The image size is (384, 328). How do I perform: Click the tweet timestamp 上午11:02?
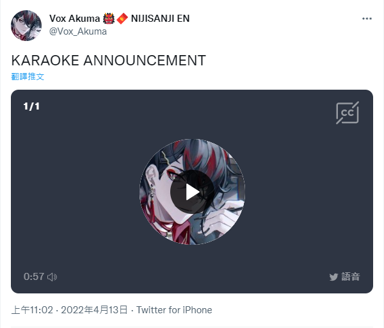(32, 310)
